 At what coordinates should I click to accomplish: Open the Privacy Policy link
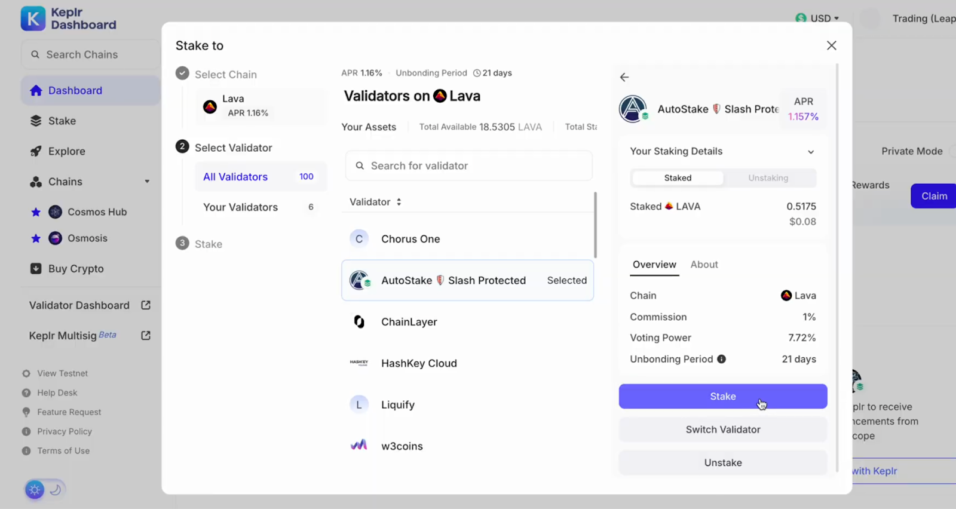click(65, 431)
